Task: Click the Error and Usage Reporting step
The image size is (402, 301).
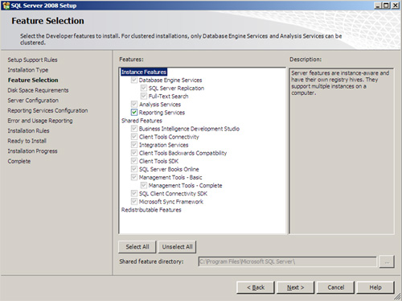Action: 40,121
